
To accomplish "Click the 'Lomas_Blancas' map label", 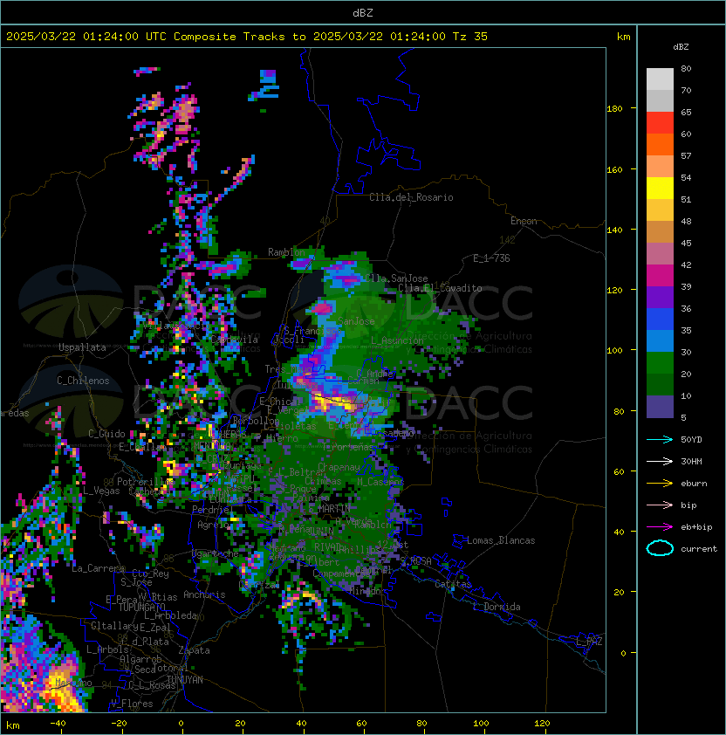I will pos(501,540).
